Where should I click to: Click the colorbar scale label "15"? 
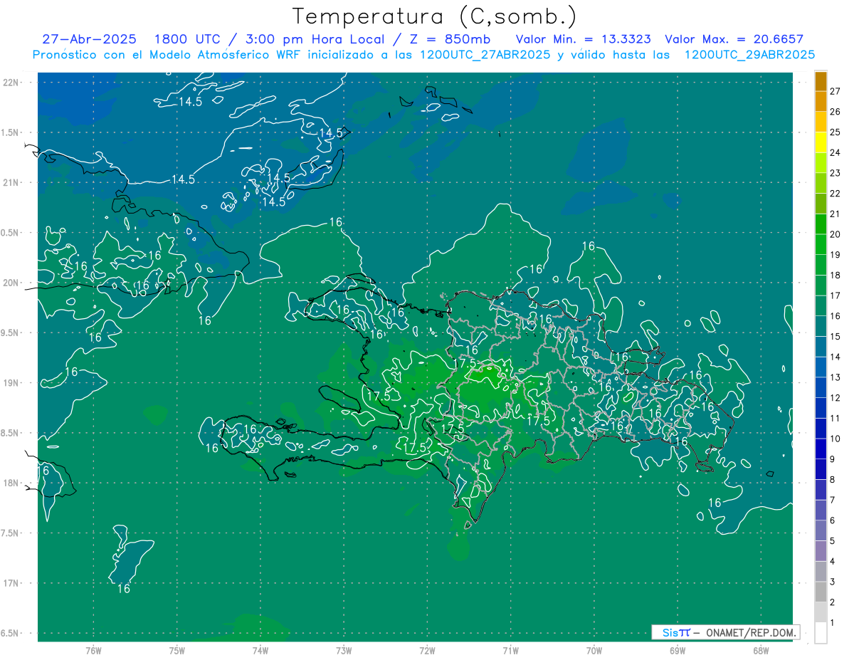[835, 336]
